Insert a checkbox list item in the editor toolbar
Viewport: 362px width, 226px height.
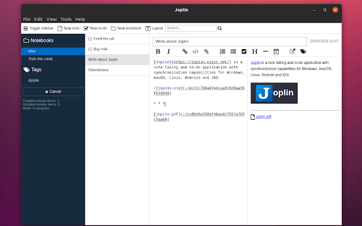coord(244,51)
